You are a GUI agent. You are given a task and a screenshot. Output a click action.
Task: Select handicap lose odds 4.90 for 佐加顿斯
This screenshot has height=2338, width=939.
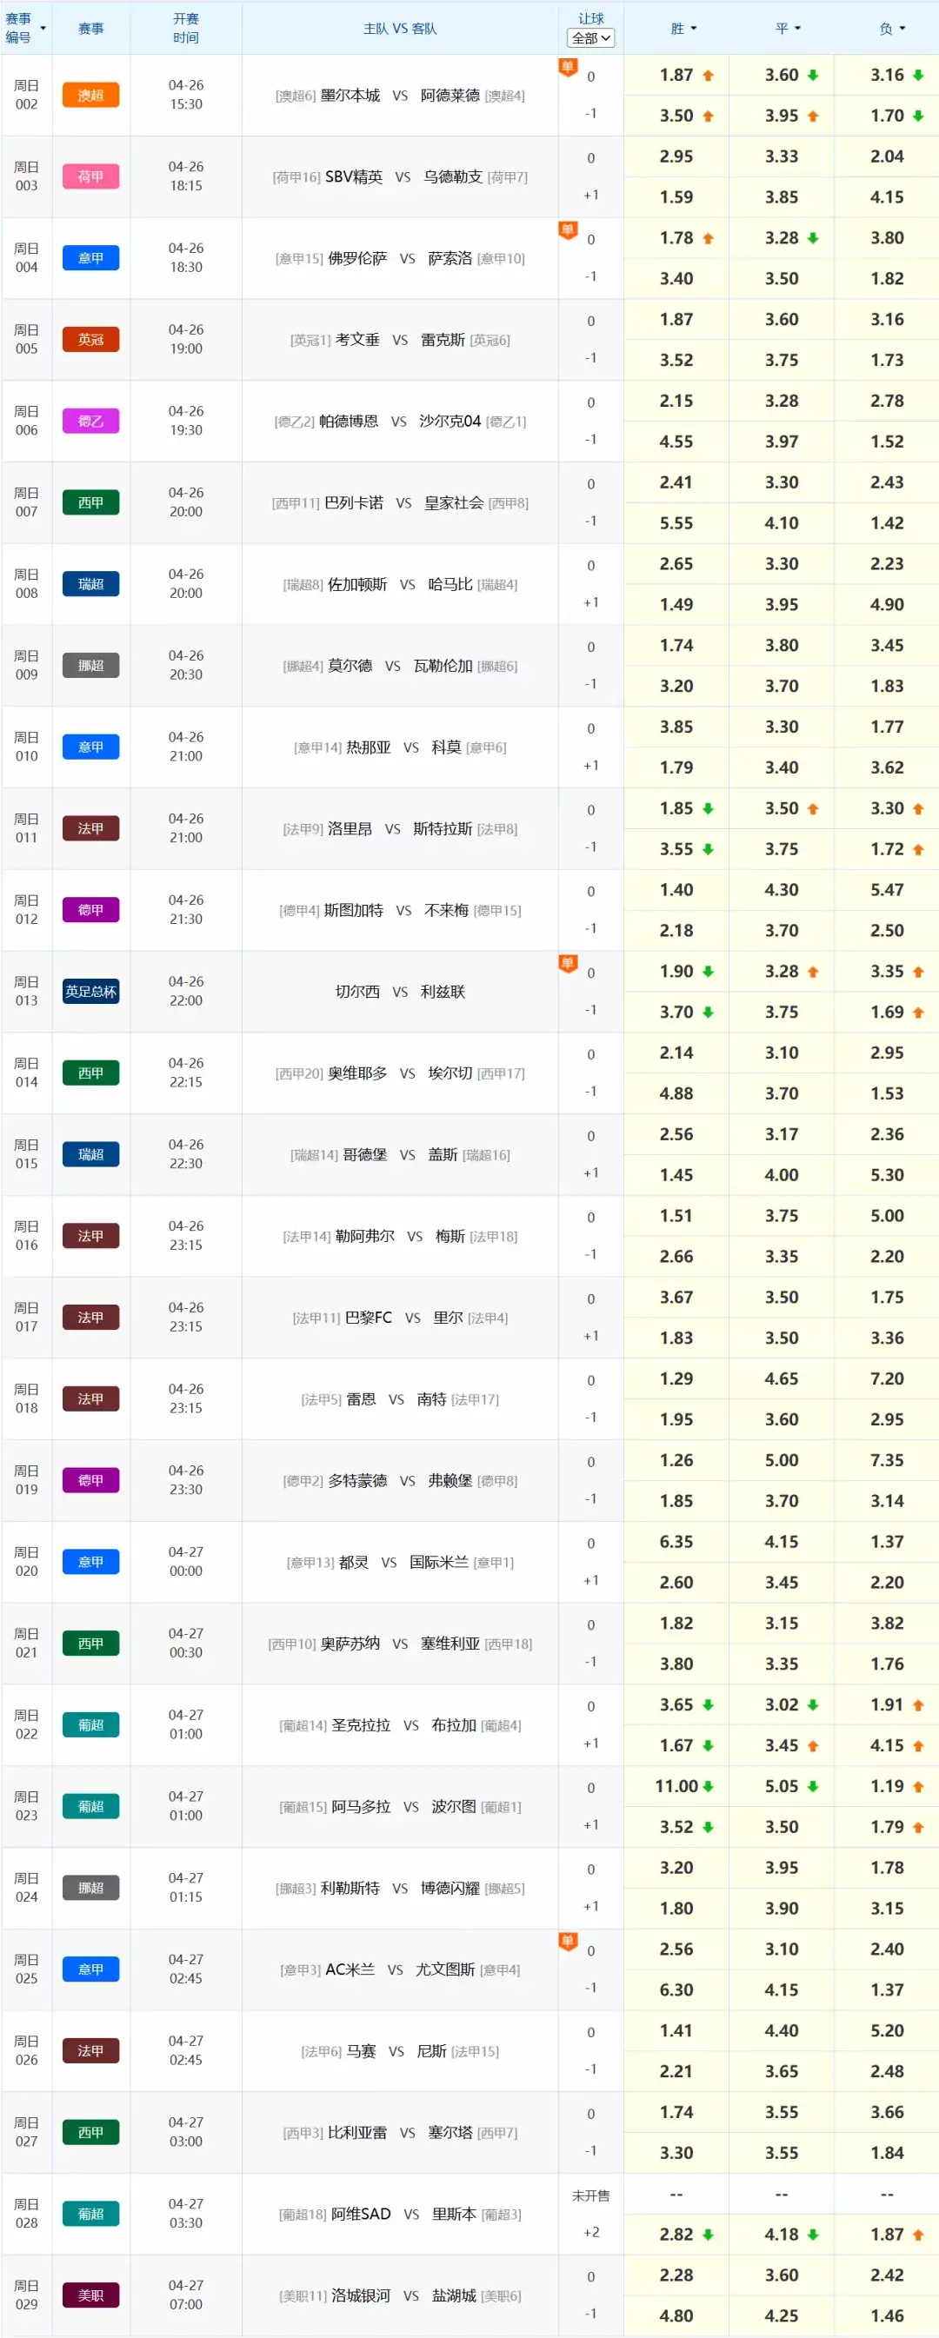pos(886,604)
